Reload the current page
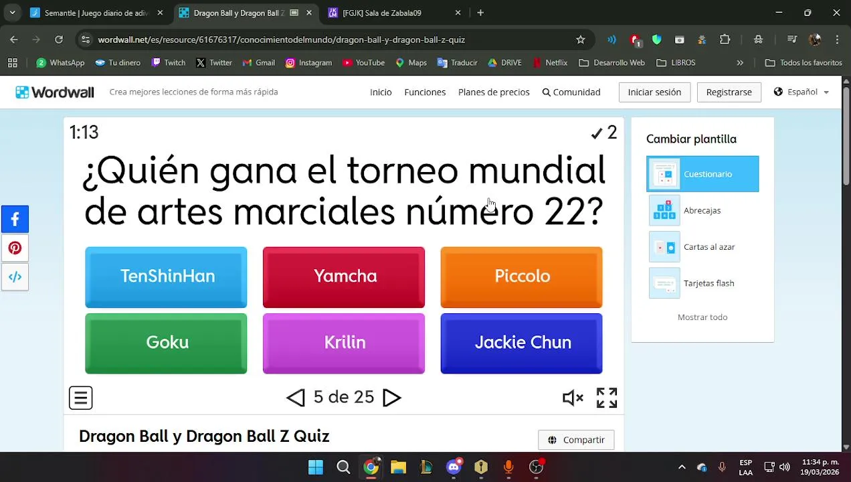This screenshot has height=482, width=851. point(59,39)
